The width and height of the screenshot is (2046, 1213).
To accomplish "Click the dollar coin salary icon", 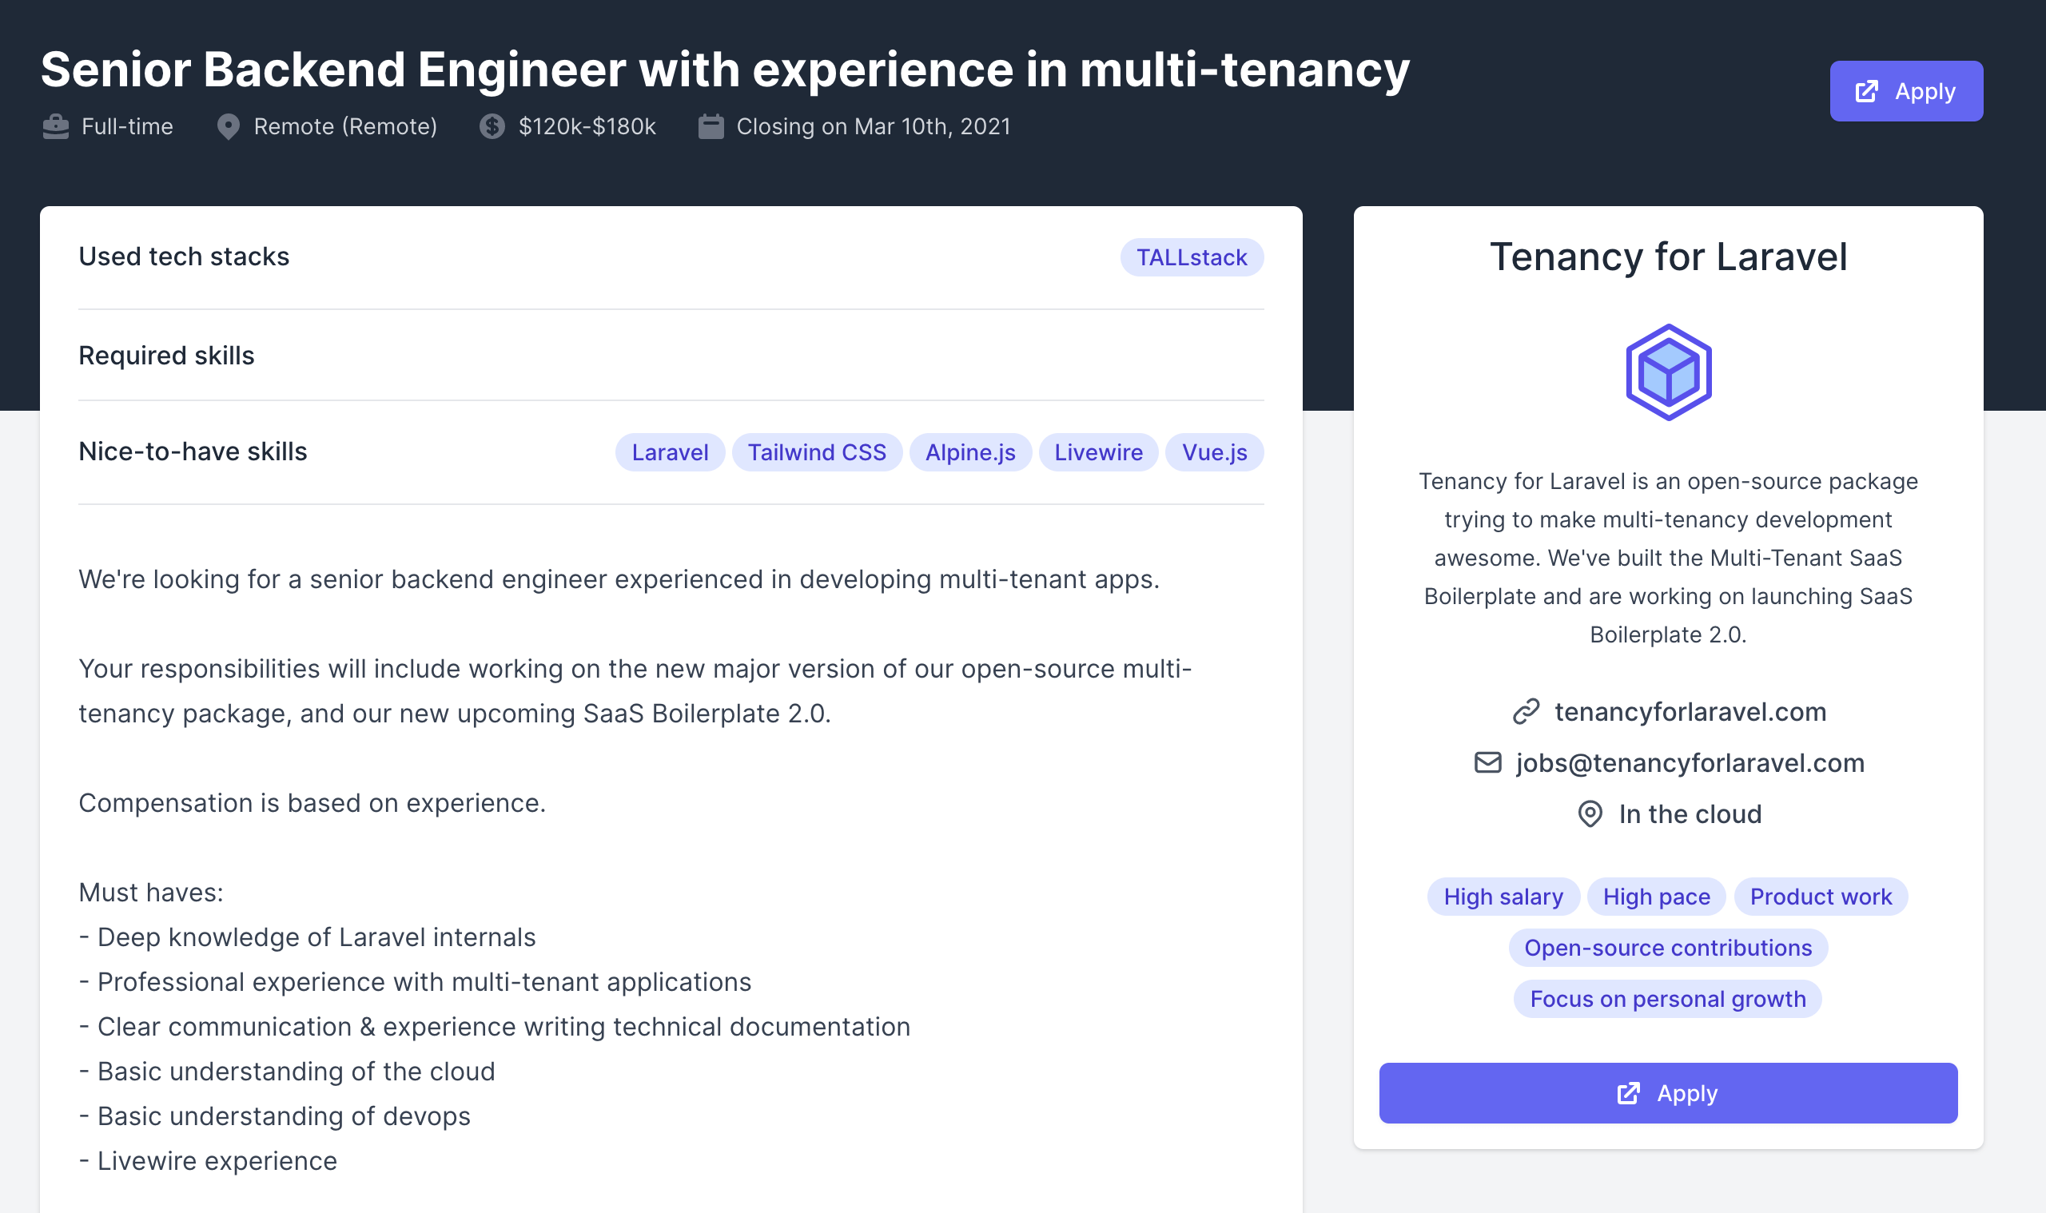I will click(492, 127).
